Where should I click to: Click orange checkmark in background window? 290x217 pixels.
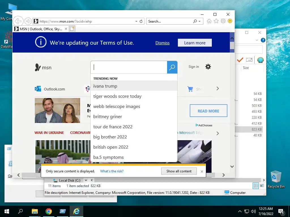click(x=240, y=60)
